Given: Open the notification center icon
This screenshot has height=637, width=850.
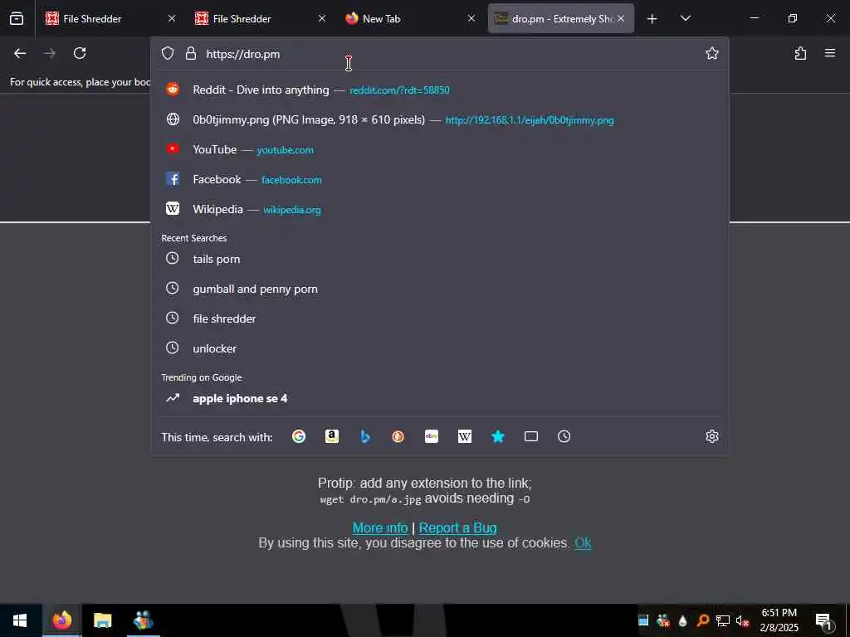Looking at the screenshot, I should click(x=823, y=621).
